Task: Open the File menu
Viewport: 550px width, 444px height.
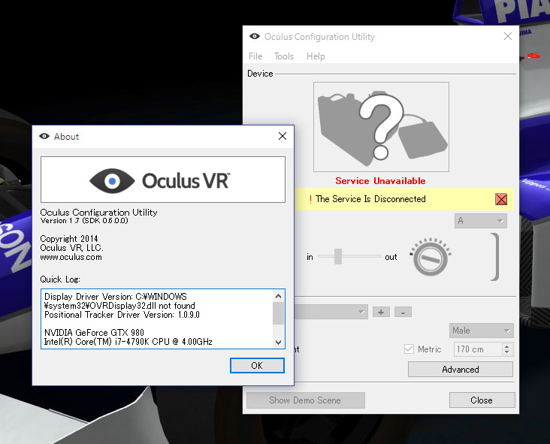Action: [255, 56]
